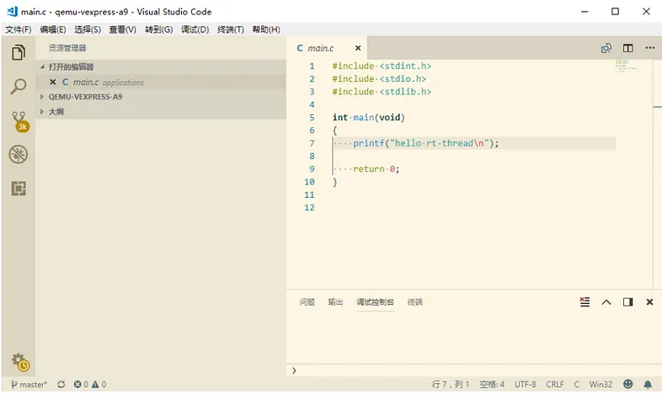This screenshot has width=662, height=394.
Task: Open Source Control view with 3k badge
Action: pos(19,121)
